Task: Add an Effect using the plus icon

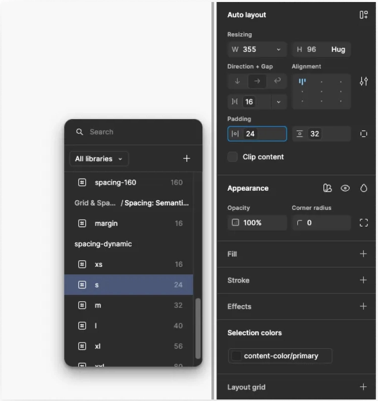Action: click(x=363, y=306)
